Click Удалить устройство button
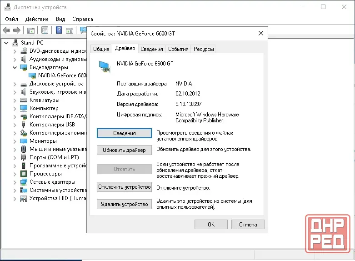This screenshot has width=355, height=261. click(x=124, y=204)
